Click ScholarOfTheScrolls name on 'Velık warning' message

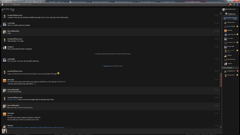tap(15, 39)
